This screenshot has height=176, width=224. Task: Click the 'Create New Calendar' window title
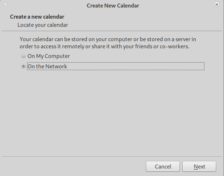click(113, 6)
